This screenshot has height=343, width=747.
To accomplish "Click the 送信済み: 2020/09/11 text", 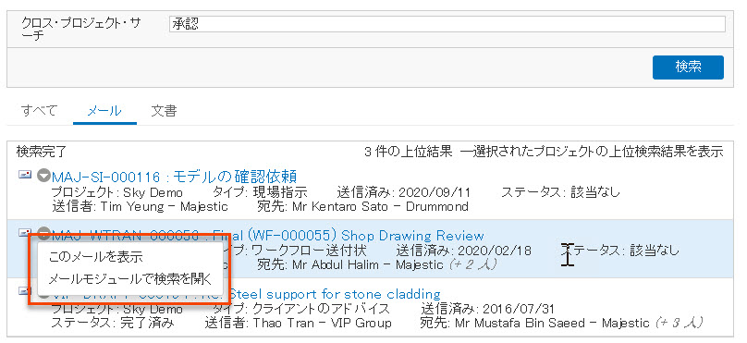I will (403, 192).
